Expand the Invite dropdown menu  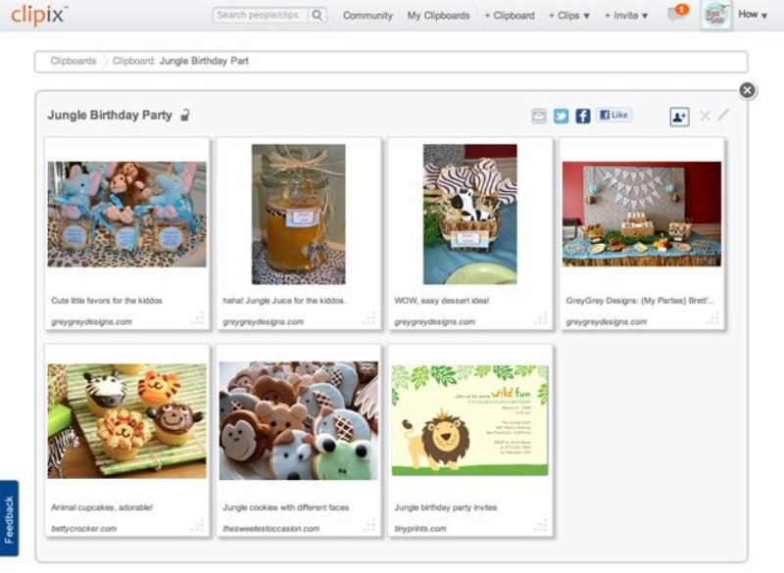[626, 16]
